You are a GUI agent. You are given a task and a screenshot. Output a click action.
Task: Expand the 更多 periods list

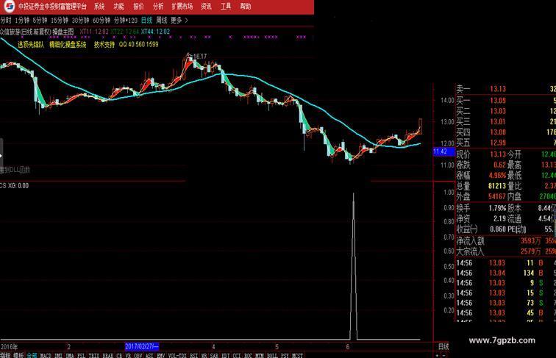[179, 20]
